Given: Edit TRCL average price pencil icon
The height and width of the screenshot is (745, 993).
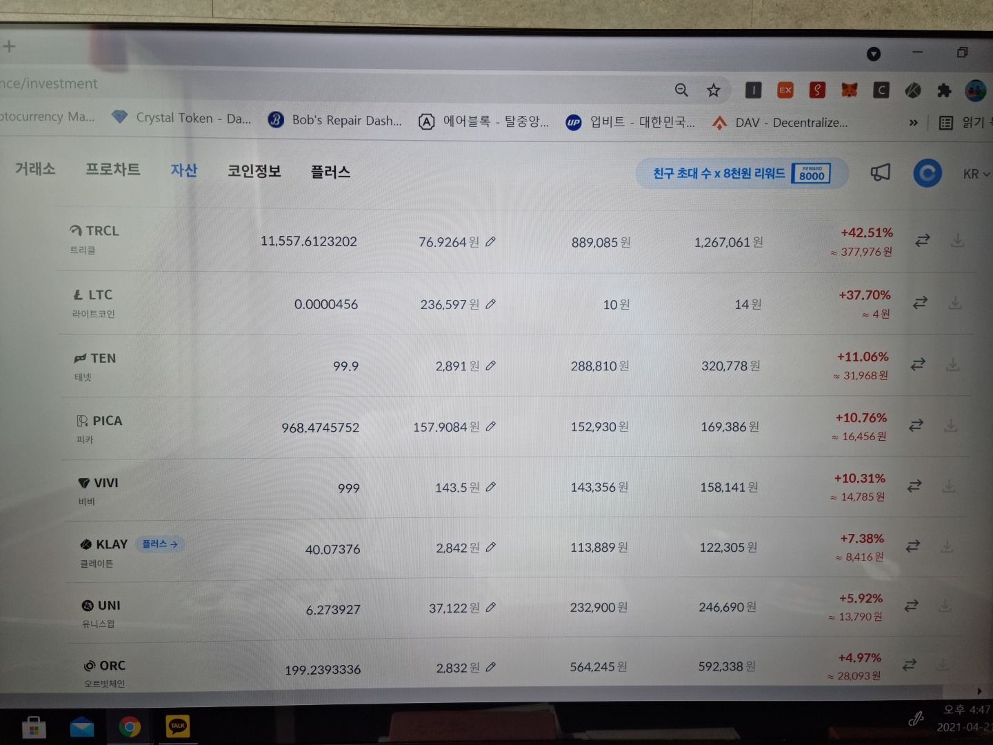Looking at the screenshot, I should pos(490,241).
